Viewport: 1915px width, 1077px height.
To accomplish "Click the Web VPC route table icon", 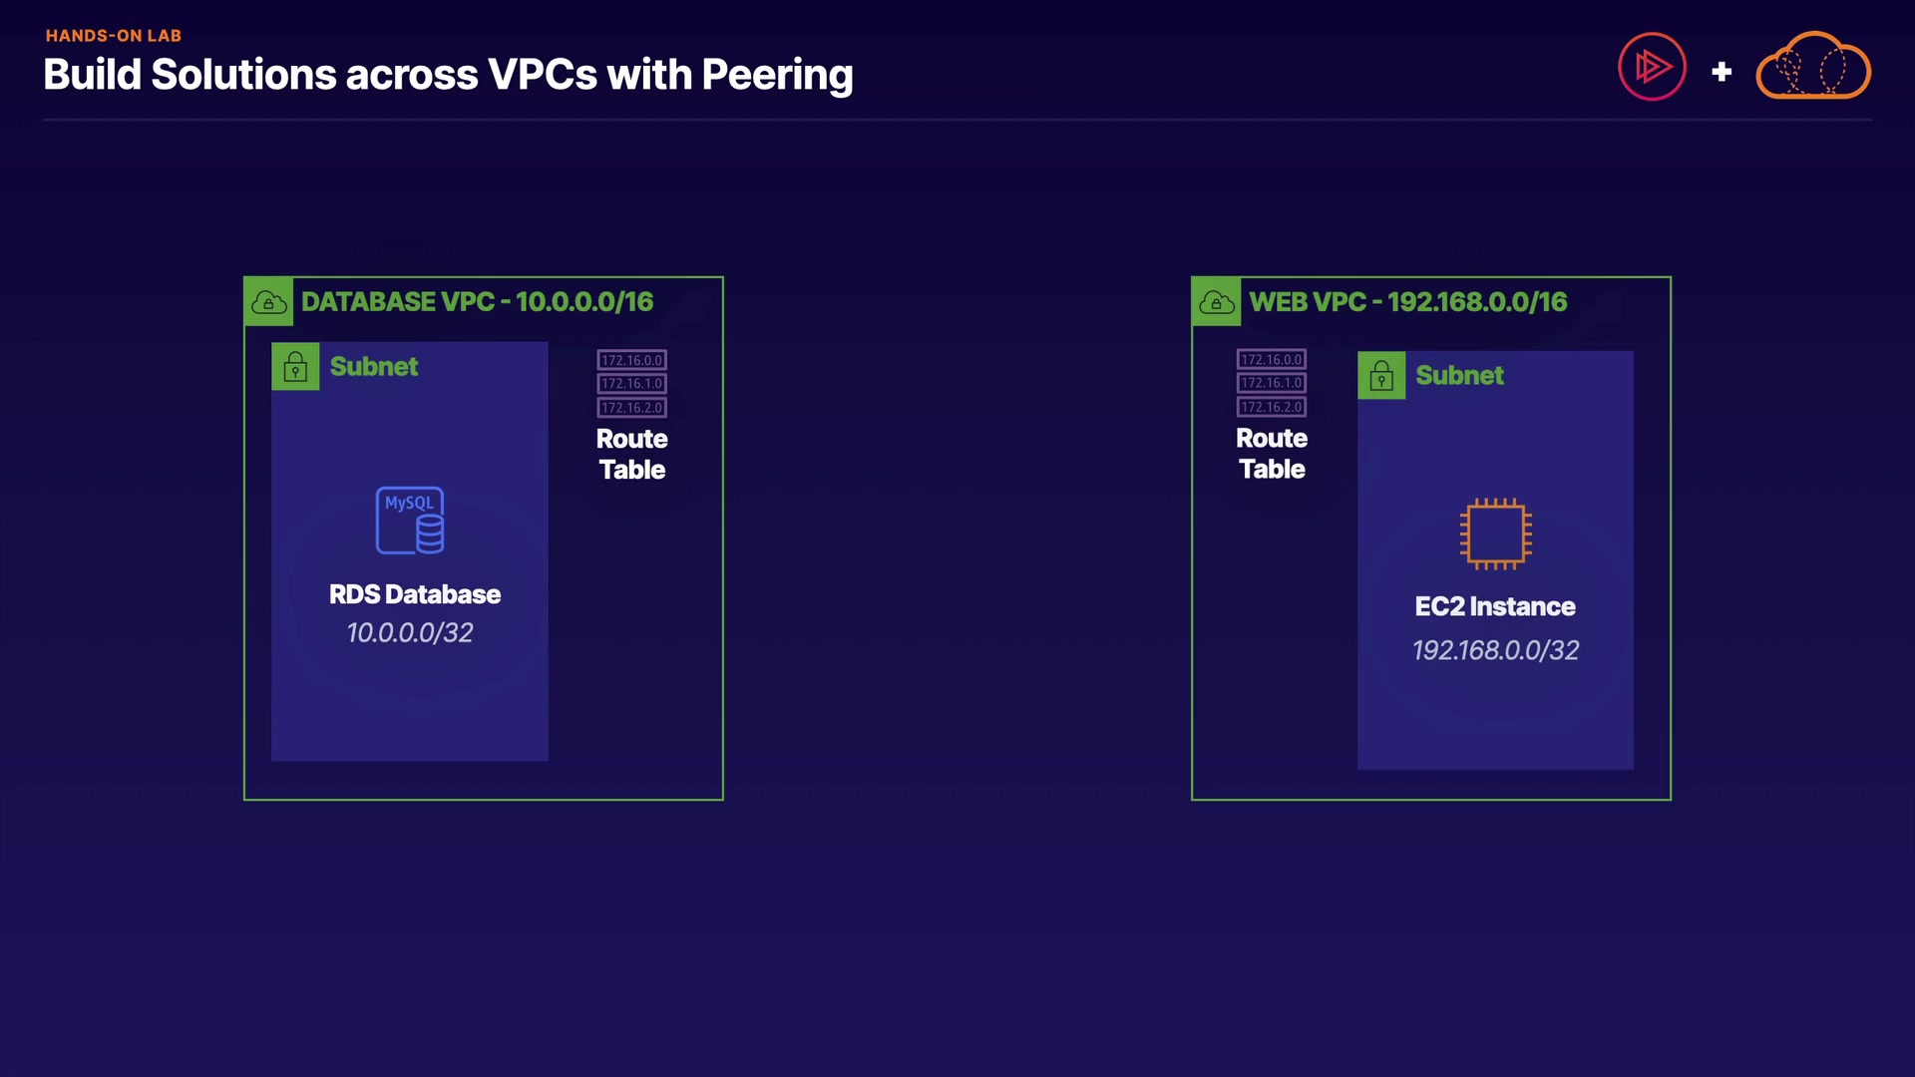I will (1272, 383).
